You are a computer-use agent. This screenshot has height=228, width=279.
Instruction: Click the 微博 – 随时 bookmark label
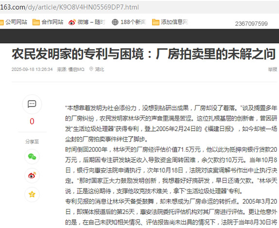pyautogui.click(x=91, y=22)
